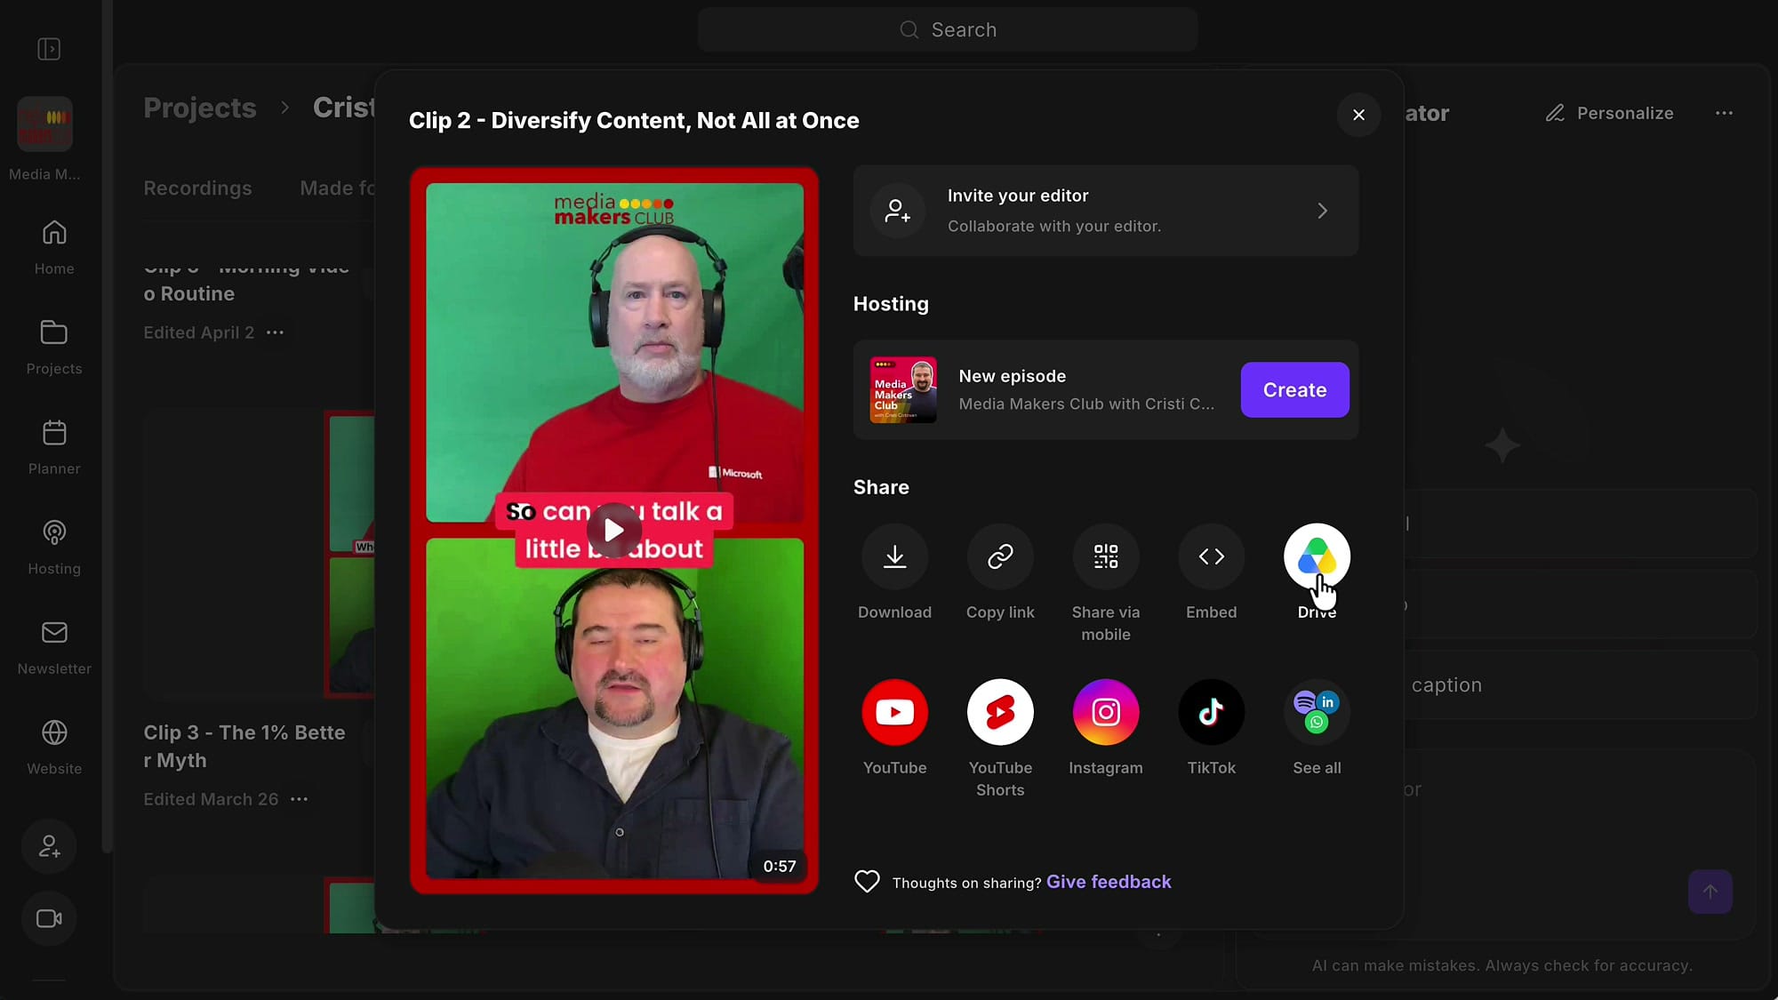
Task: Switch to the Recordings tab
Action: tap(197, 188)
